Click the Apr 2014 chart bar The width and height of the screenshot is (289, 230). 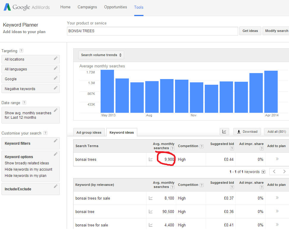(x=271, y=92)
